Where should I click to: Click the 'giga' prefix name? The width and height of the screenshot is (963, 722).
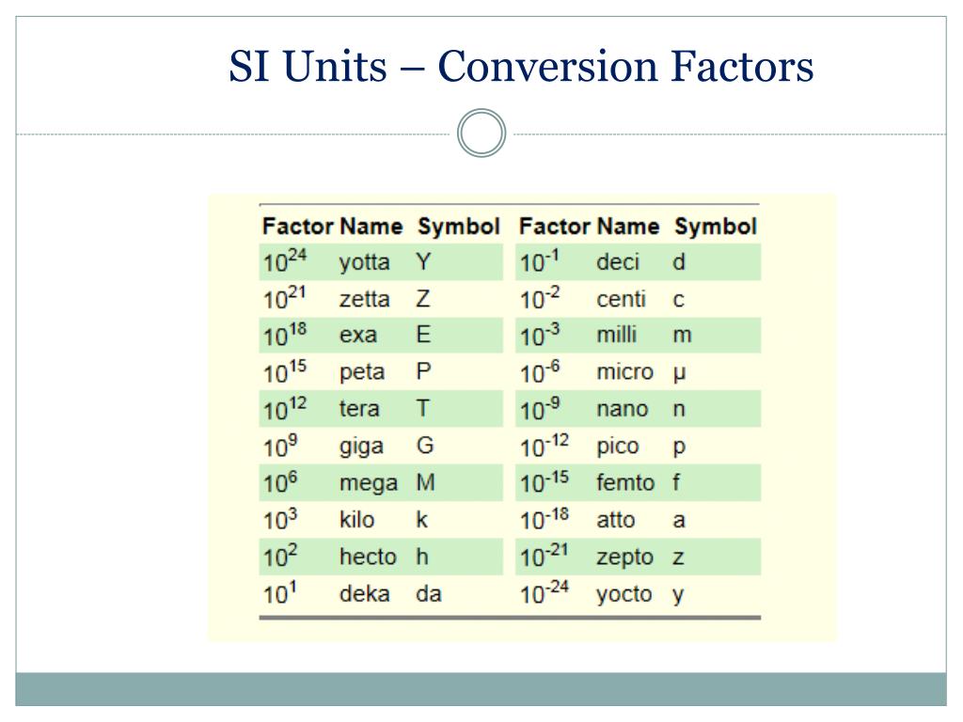point(361,447)
